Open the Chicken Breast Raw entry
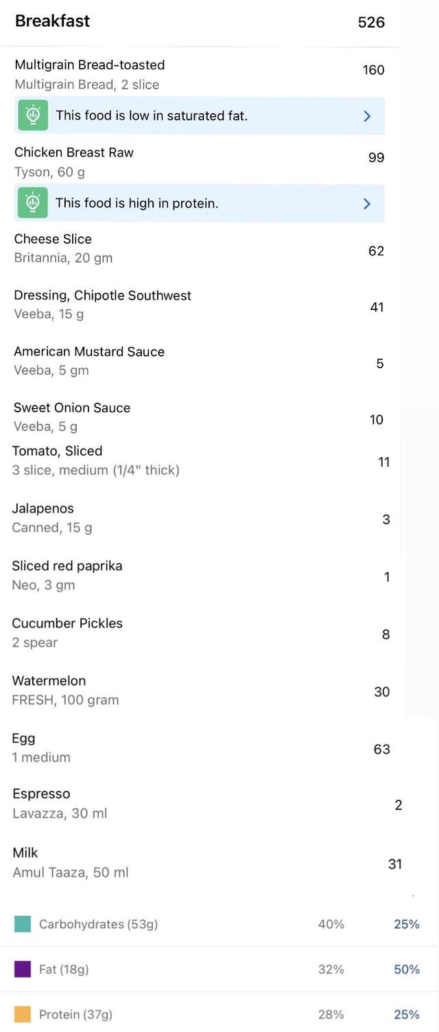The height and width of the screenshot is (1032, 439). [x=200, y=161]
